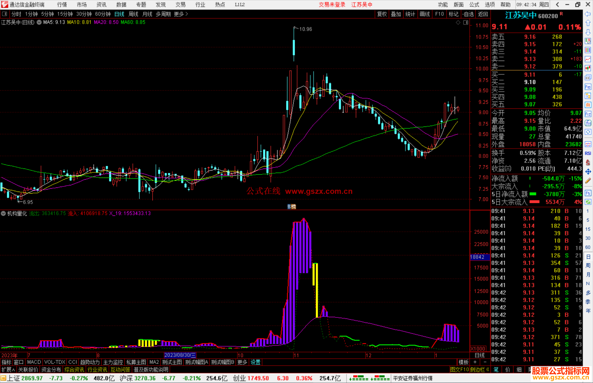Click the 设置 indicator settings button

pos(255,362)
